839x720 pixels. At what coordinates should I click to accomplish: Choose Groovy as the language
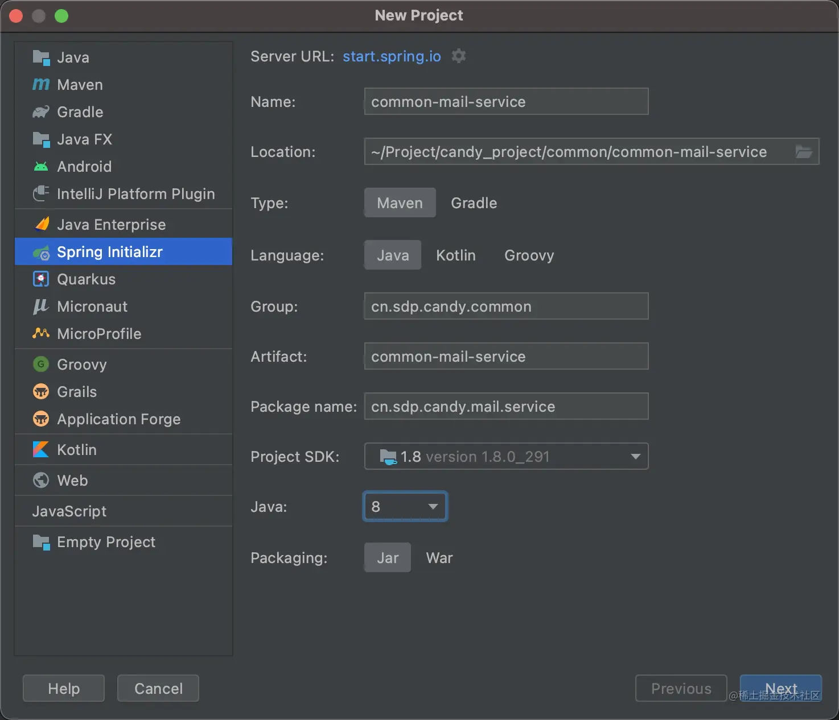pos(529,255)
